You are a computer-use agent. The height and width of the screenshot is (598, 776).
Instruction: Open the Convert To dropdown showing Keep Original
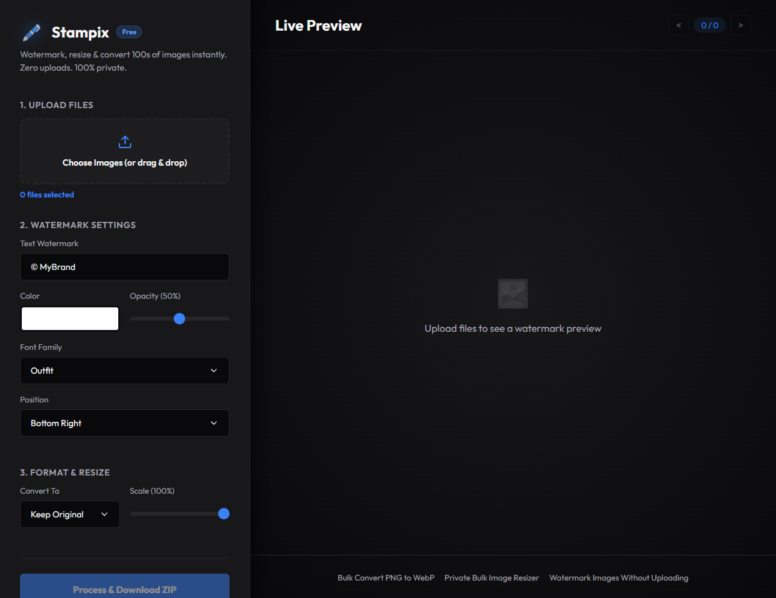click(69, 514)
